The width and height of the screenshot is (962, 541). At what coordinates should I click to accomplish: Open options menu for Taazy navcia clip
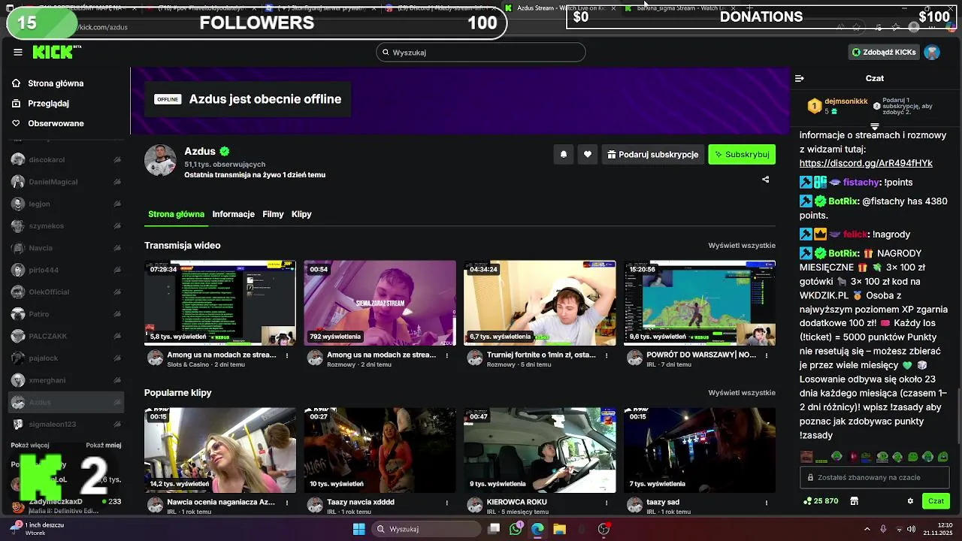[x=447, y=503]
